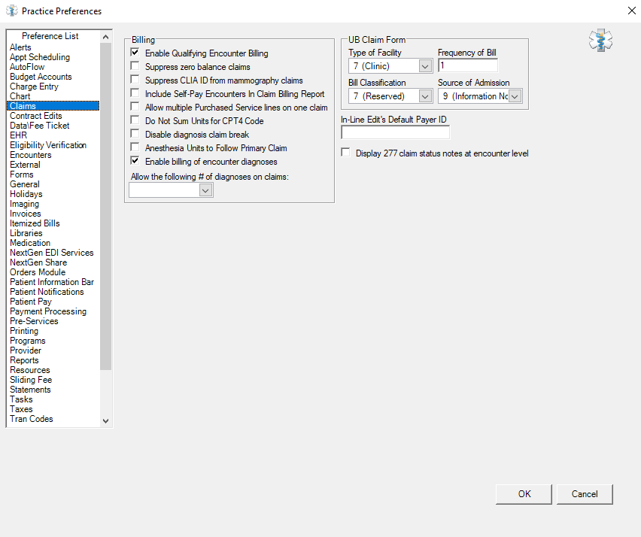Screen dimensions: 641x537
Task: Select Reports preference item
Action: tap(24, 360)
